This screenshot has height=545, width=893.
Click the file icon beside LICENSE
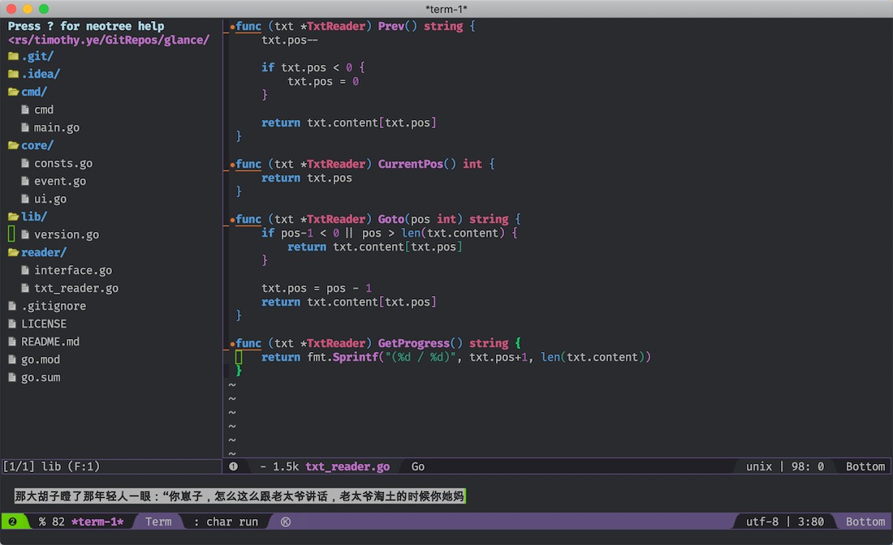tap(12, 324)
